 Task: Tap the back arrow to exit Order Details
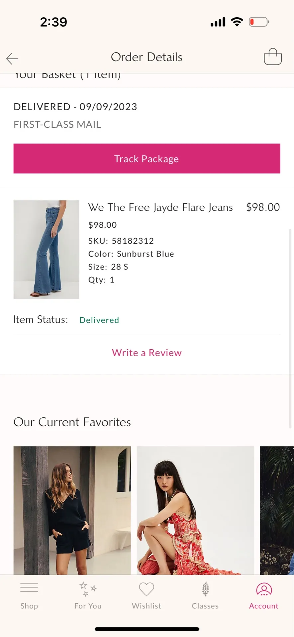coord(12,58)
